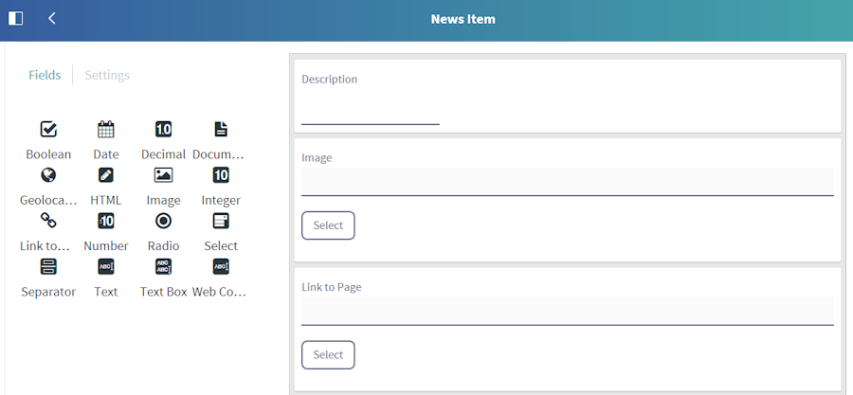This screenshot has width=853, height=395.
Task: Select the Boolean field type icon
Action: click(48, 130)
